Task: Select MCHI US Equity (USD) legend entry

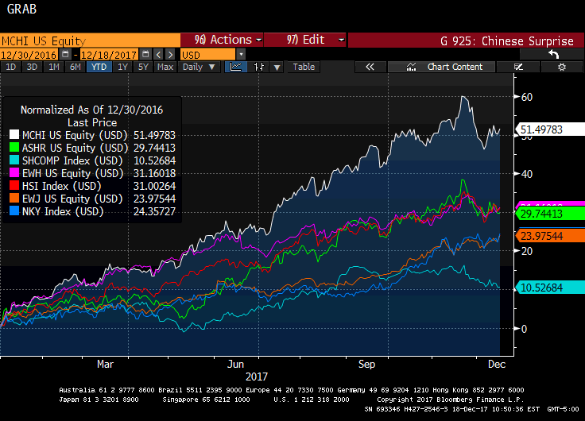Action: click(75, 135)
